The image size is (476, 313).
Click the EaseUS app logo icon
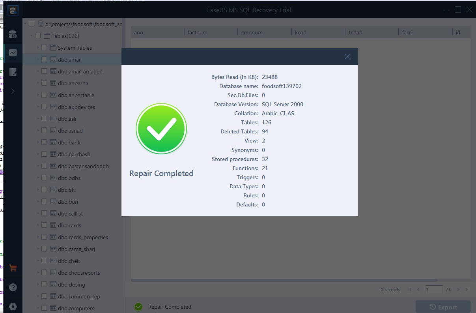(x=13, y=10)
